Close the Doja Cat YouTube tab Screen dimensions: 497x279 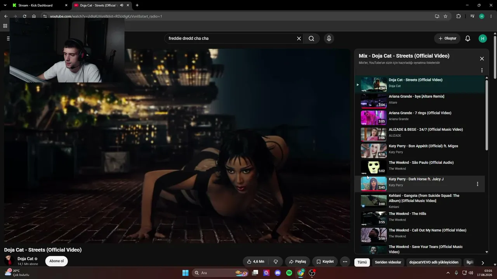[x=128, y=5]
